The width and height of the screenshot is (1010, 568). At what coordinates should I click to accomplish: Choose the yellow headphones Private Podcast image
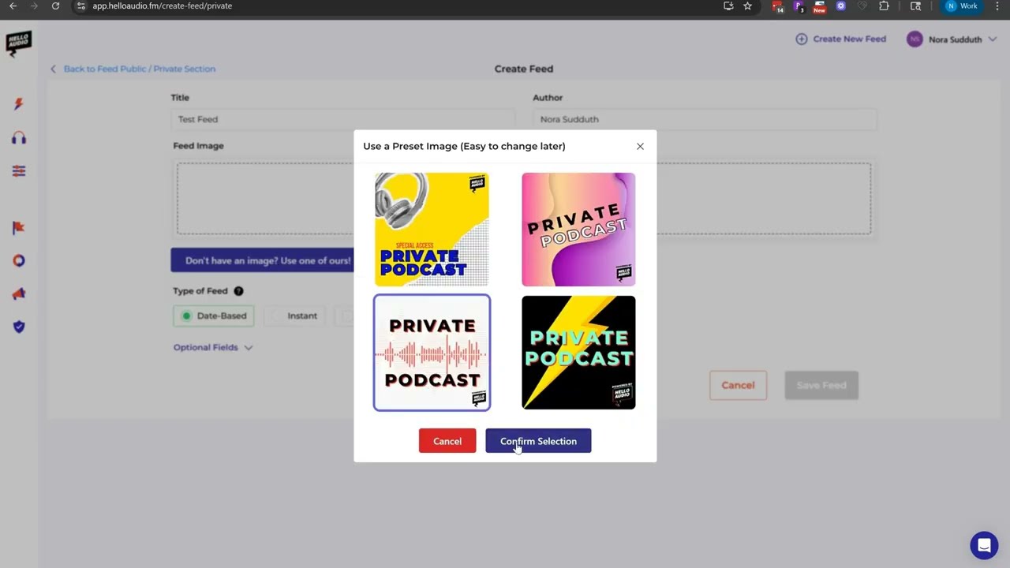pos(432,230)
